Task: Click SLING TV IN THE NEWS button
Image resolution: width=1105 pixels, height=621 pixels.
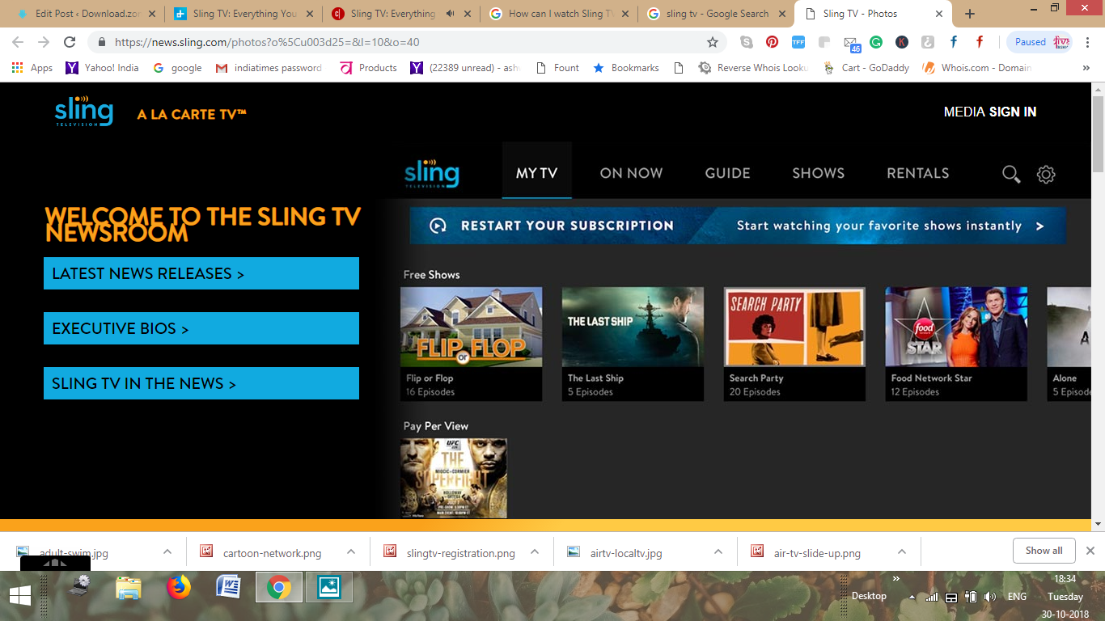Action: (x=201, y=383)
